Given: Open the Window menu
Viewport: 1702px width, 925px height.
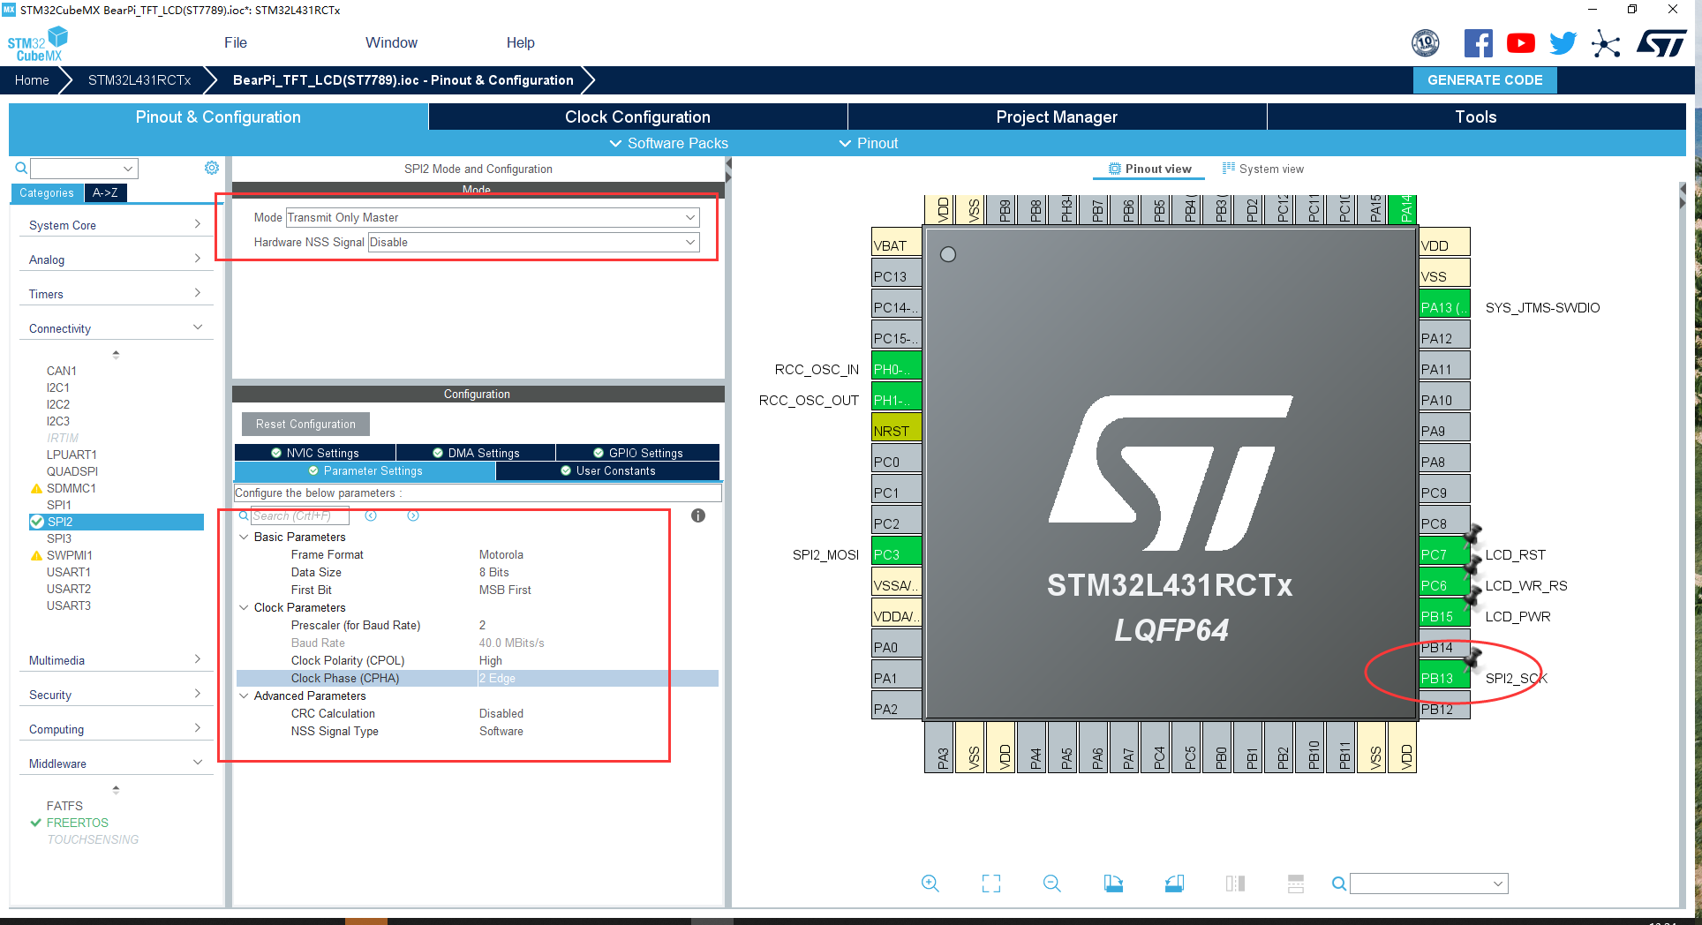Looking at the screenshot, I should tap(391, 42).
